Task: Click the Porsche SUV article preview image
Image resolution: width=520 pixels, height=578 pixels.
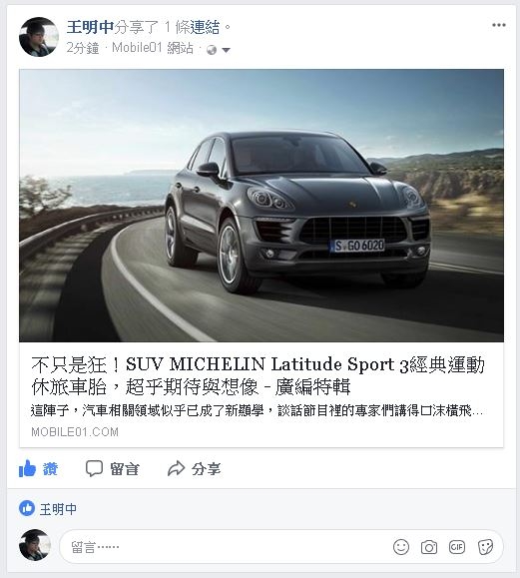Action: tap(261, 206)
